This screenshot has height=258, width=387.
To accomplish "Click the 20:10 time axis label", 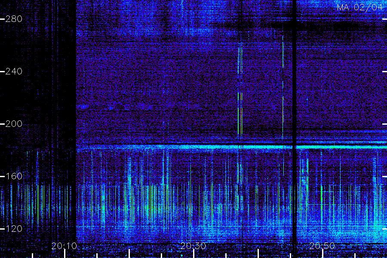I will [64, 246].
